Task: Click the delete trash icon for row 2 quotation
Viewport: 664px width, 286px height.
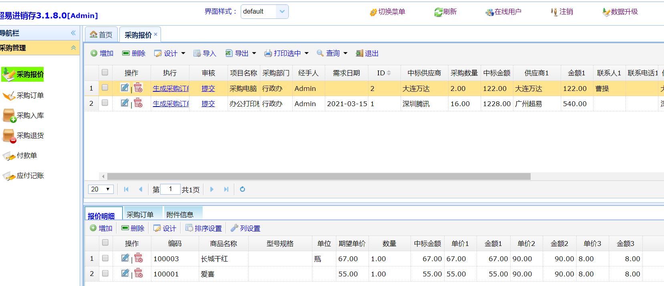Action: [138, 103]
